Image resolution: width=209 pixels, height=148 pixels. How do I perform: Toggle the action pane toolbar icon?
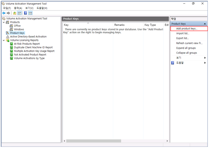click(30, 13)
